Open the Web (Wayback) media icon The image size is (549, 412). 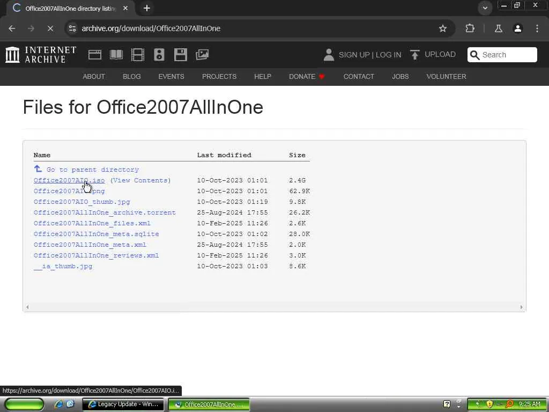95,55
